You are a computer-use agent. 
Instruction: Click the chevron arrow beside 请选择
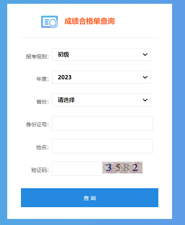[145, 100]
